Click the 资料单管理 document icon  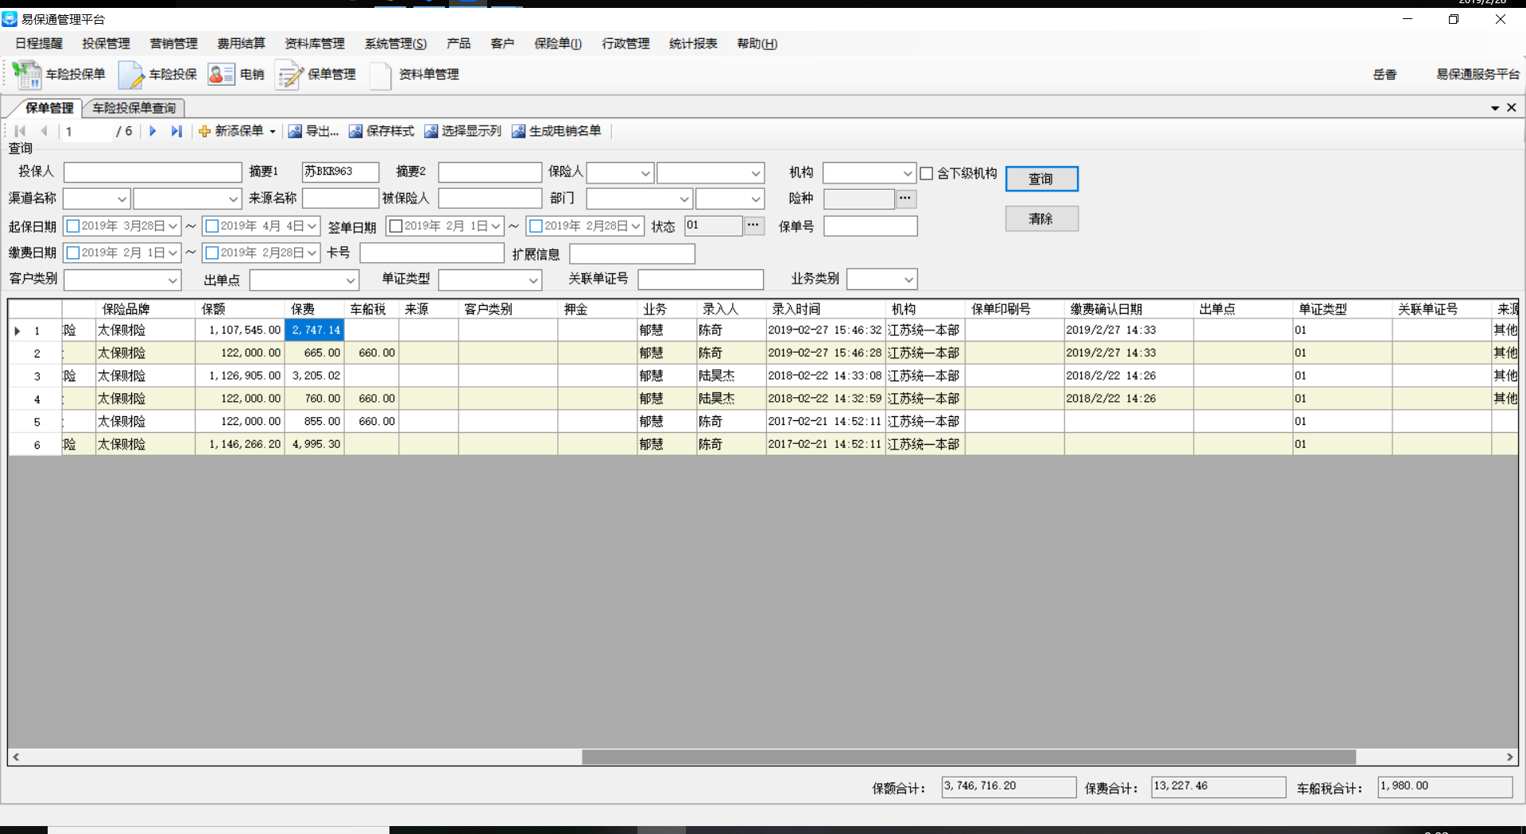381,75
